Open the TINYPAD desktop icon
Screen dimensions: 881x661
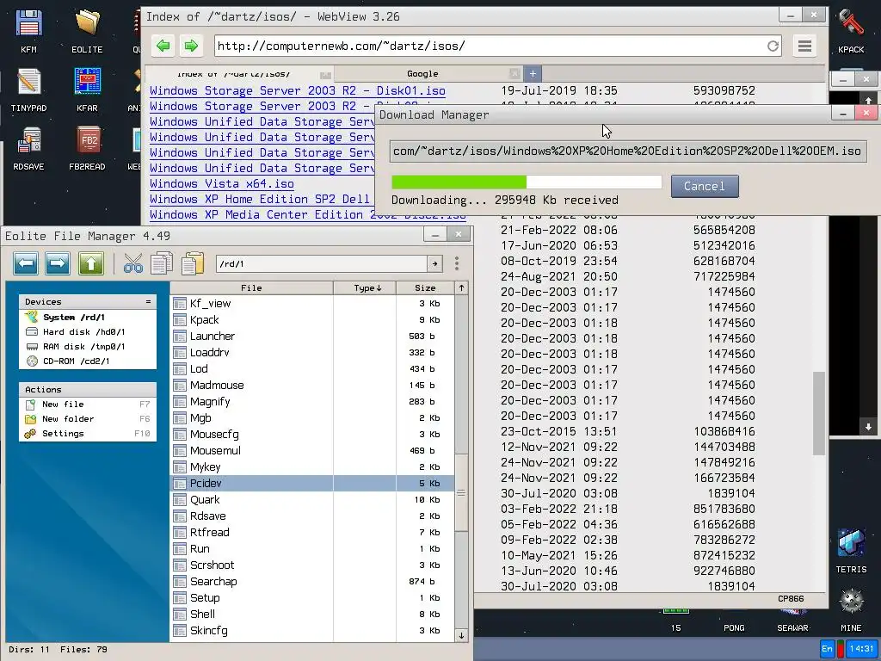(28, 90)
